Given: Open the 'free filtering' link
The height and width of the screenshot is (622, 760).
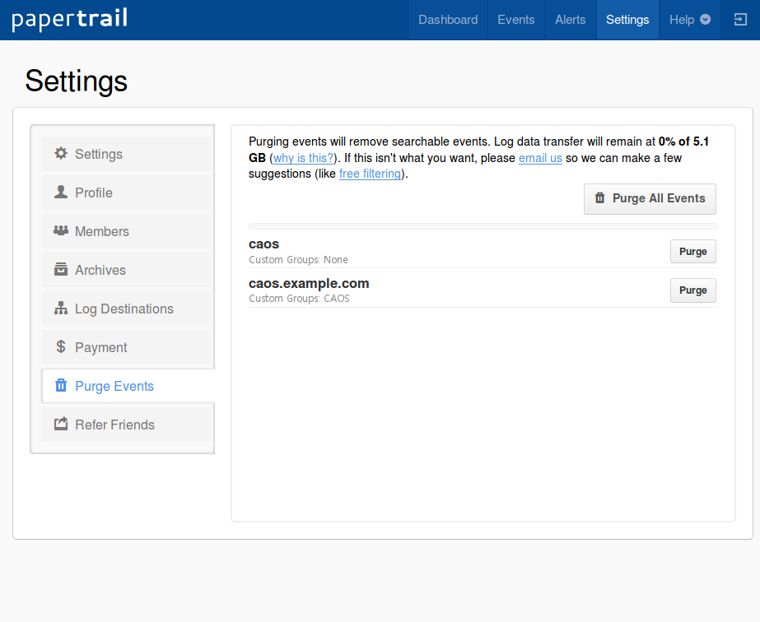Looking at the screenshot, I should click(370, 174).
